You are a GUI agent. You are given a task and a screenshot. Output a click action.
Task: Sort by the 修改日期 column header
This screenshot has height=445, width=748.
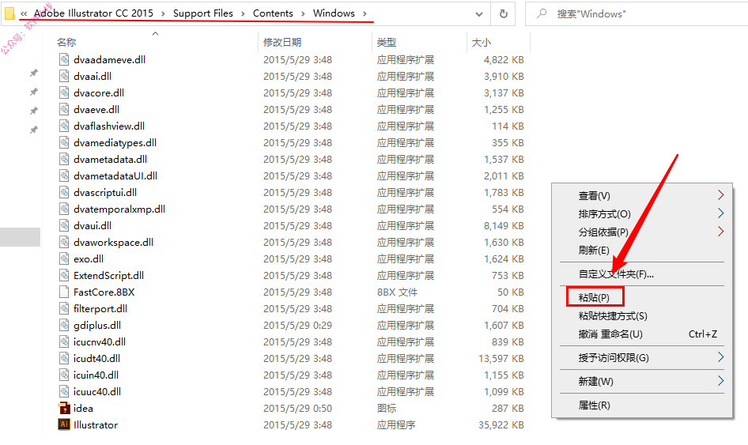(282, 42)
